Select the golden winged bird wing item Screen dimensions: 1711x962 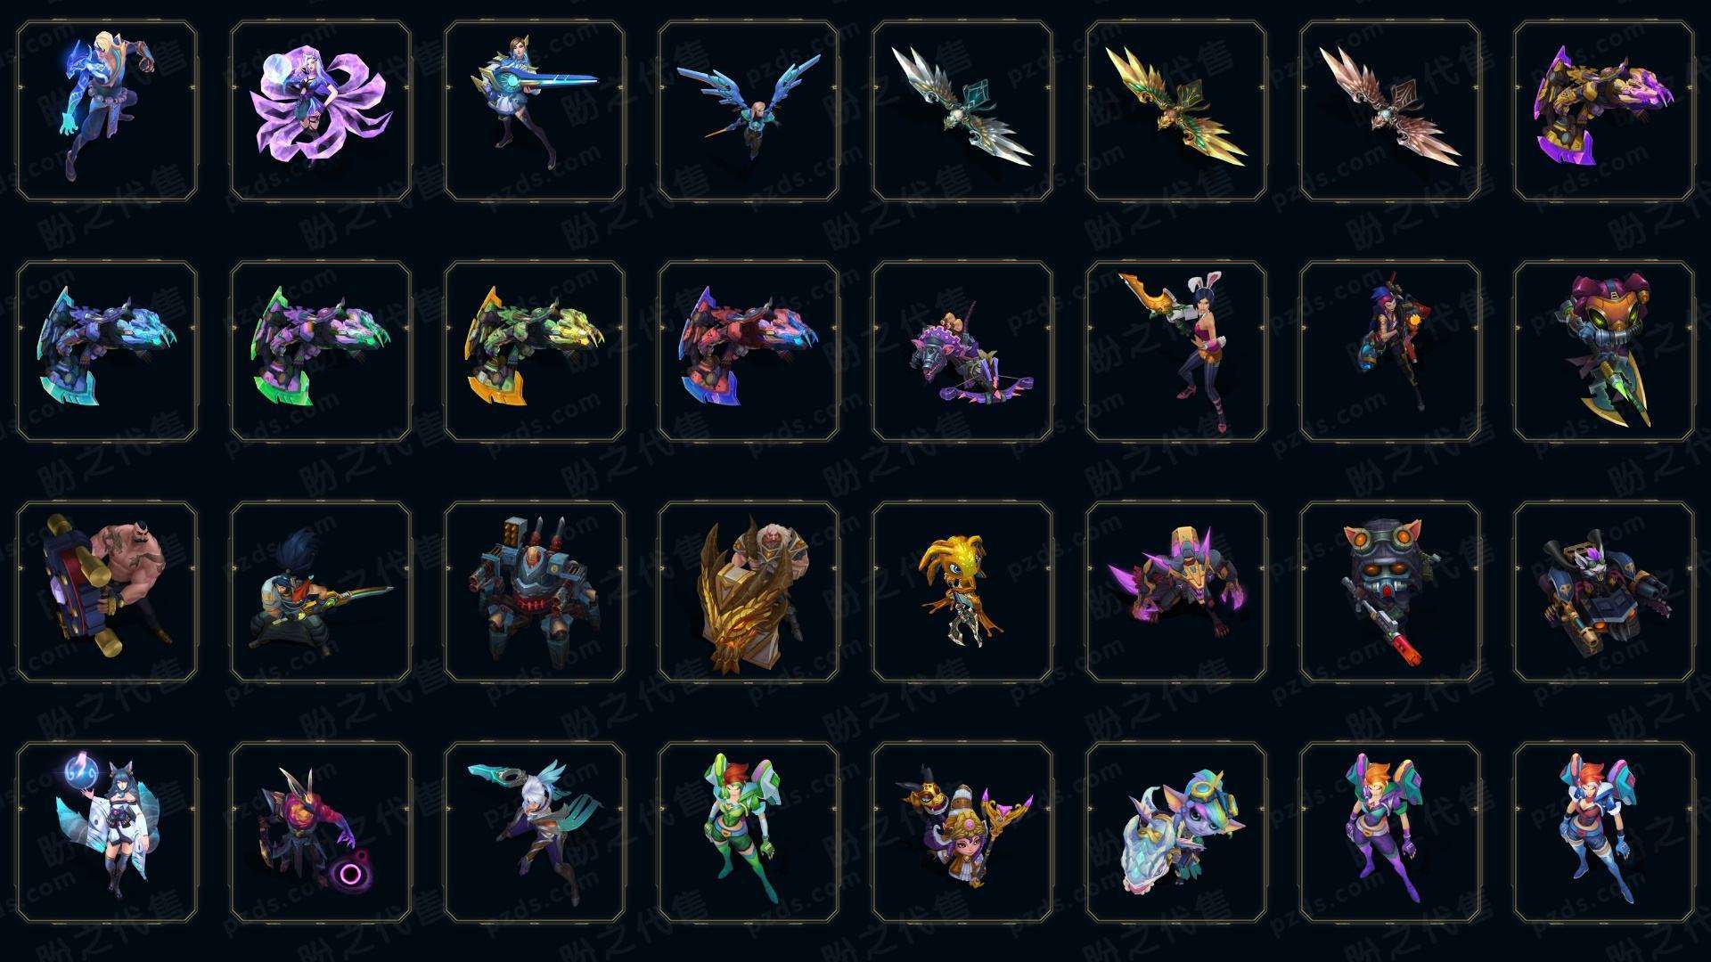1176,111
